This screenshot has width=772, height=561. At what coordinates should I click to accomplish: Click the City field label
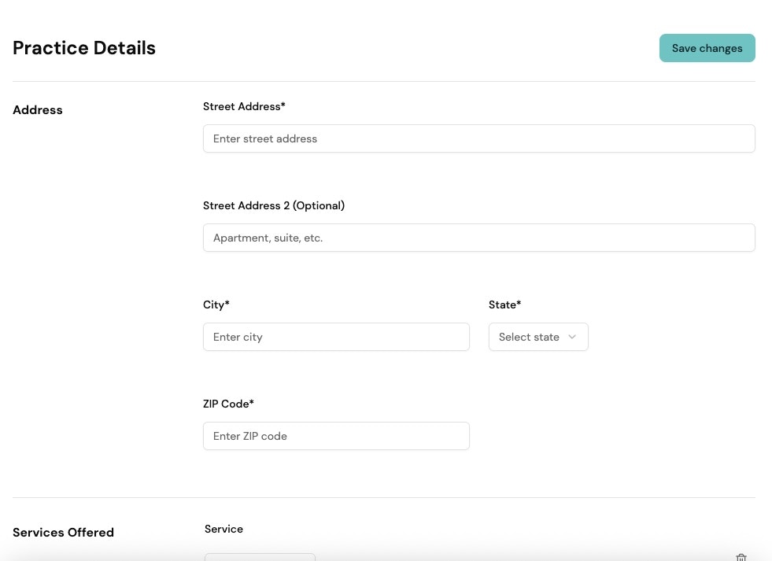pos(216,304)
